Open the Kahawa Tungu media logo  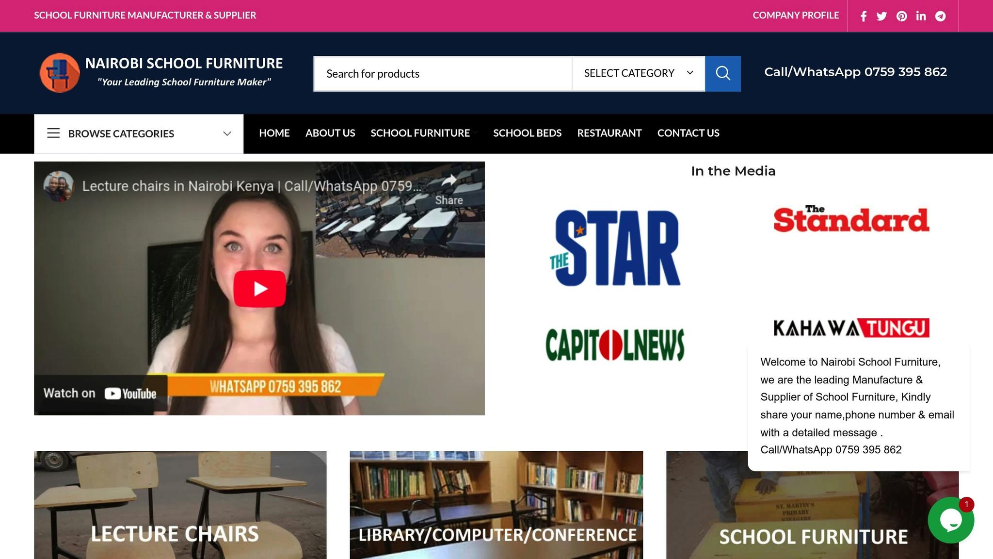tap(851, 328)
